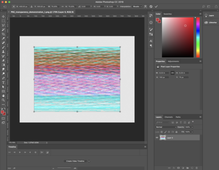Viewport: 219px width, 170px height.
Task: Select the Rectangular Marquee tool
Action: click(x=3, y=21)
